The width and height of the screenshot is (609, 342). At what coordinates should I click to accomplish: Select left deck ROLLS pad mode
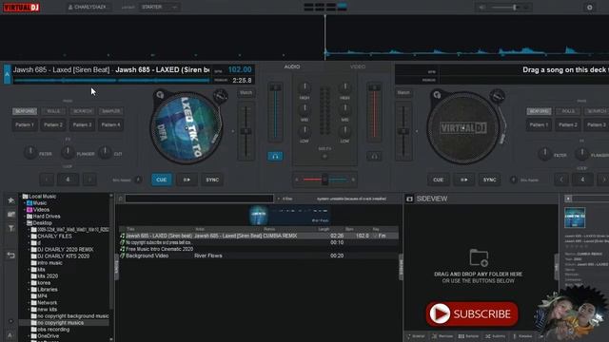coord(53,111)
